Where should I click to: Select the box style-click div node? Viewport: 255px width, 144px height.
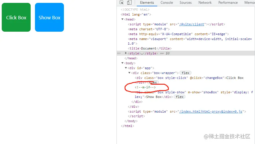click(x=189, y=80)
